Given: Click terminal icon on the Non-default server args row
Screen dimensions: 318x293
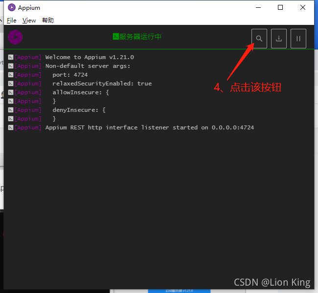Looking at the screenshot, I should click(11, 66).
